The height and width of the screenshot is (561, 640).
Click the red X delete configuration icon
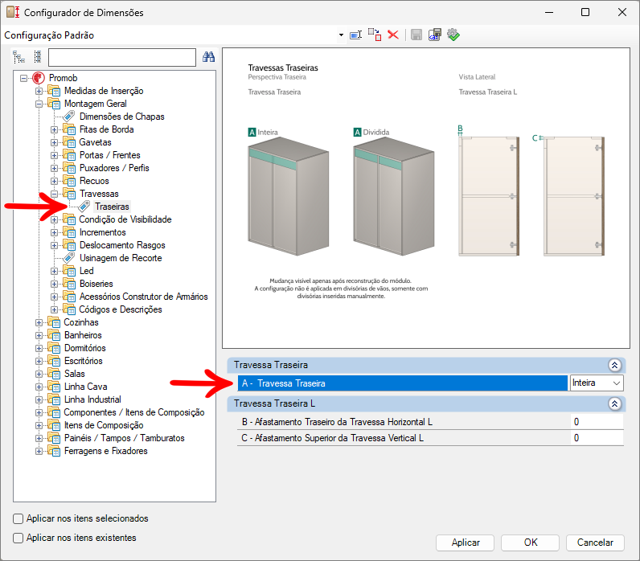(x=393, y=35)
